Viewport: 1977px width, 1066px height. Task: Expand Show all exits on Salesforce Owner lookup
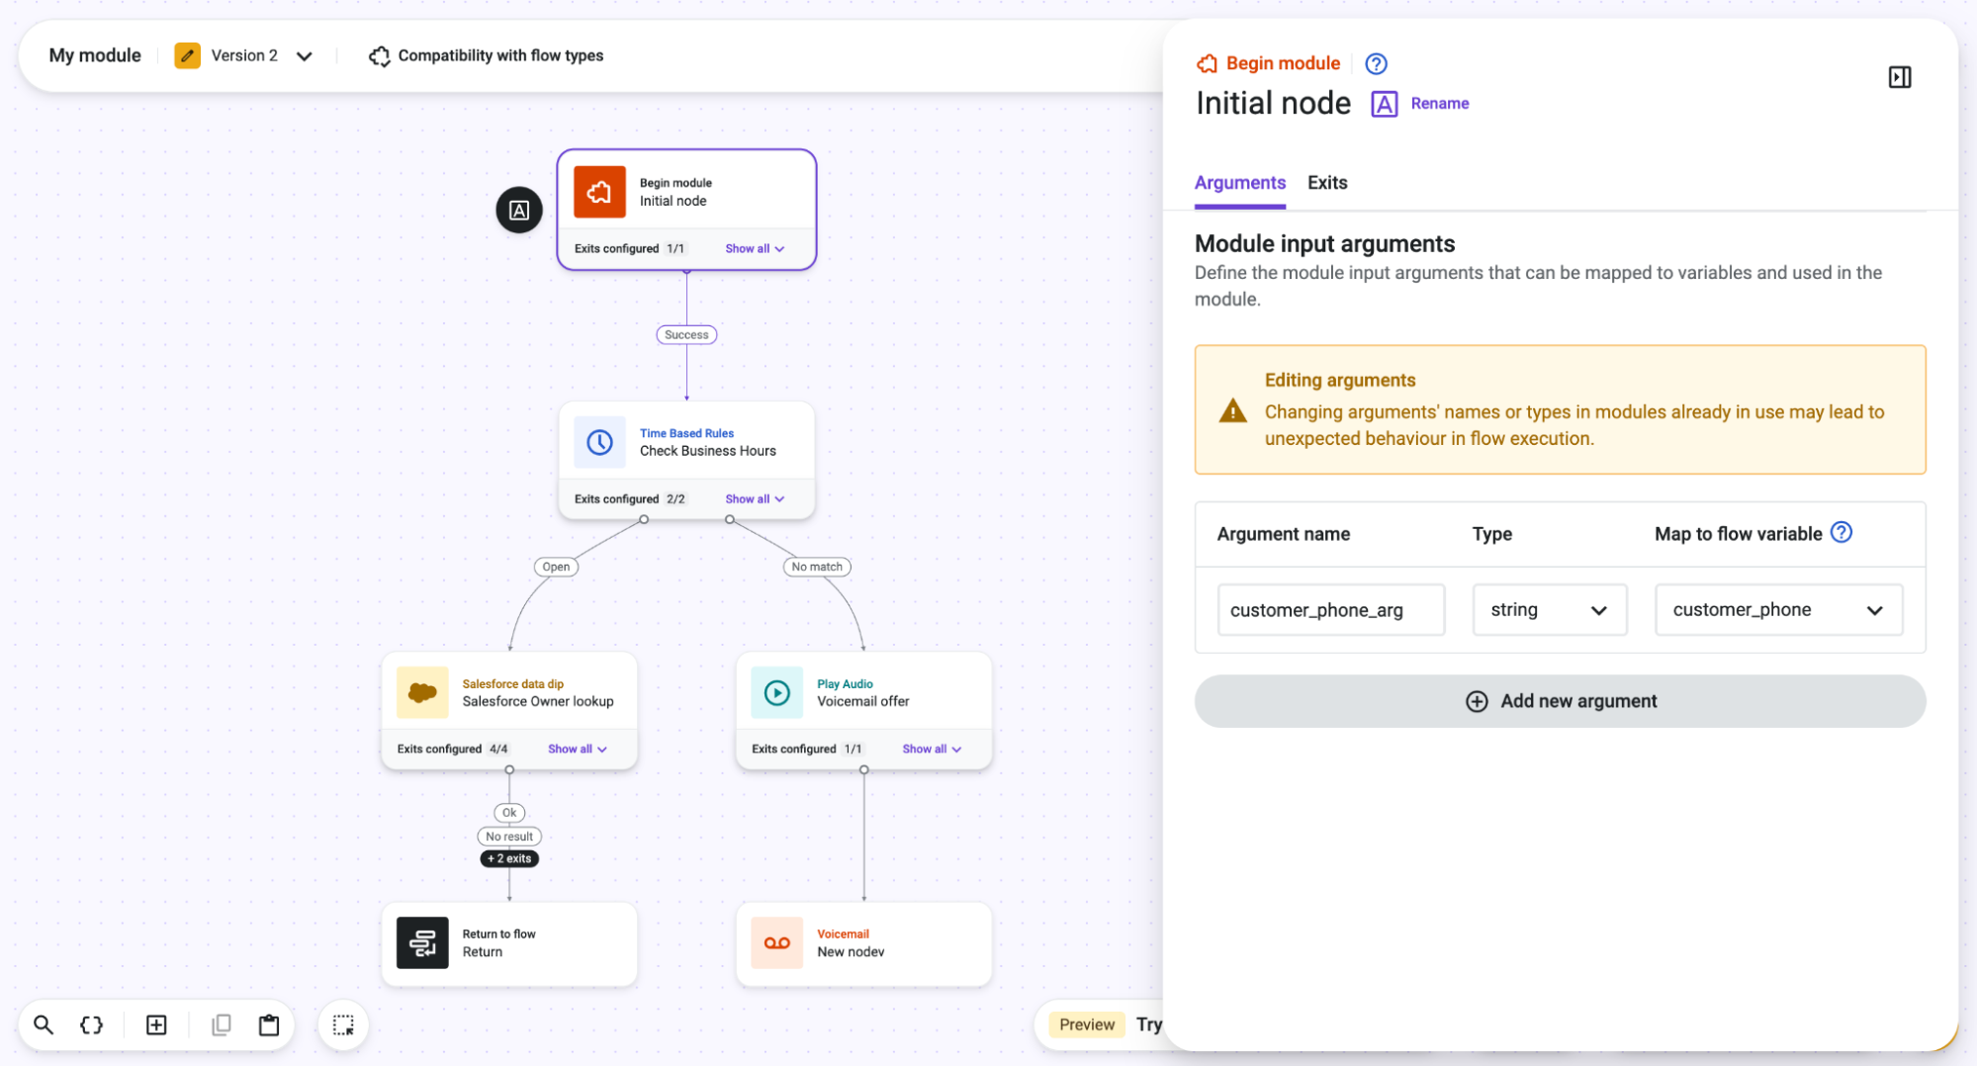(578, 750)
